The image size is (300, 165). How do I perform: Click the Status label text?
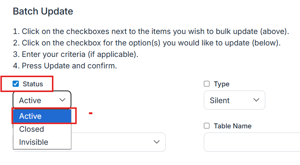pyautogui.click(x=33, y=84)
